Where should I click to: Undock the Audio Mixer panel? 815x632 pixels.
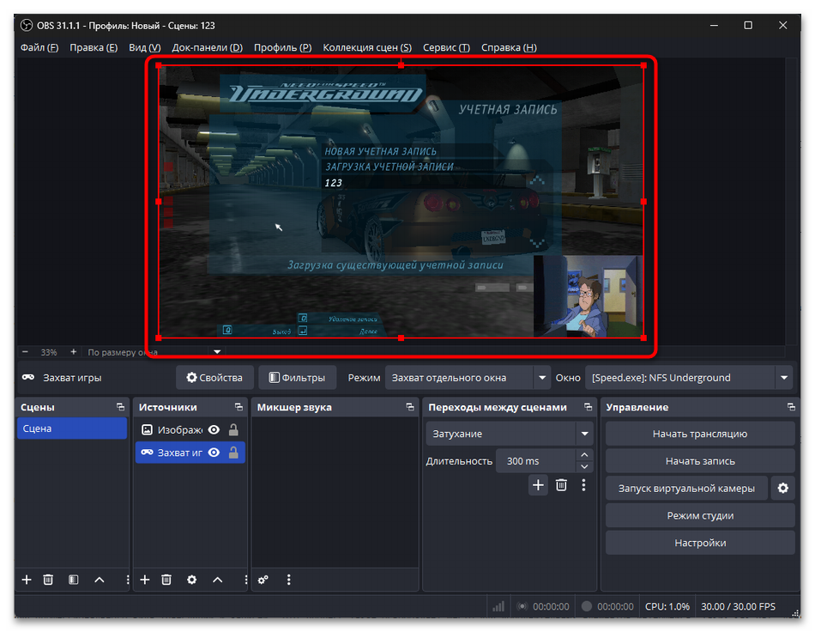[410, 407]
